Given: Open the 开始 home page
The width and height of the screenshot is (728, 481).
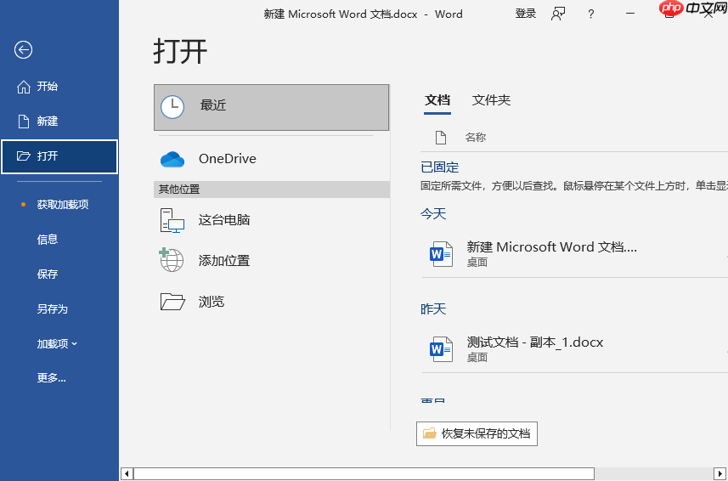Looking at the screenshot, I should (x=59, y=87).
